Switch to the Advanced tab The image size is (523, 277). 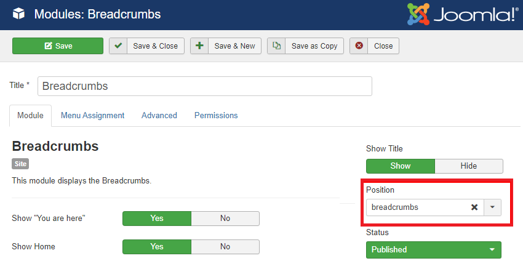pyautogui.click(x=159, y=116)
